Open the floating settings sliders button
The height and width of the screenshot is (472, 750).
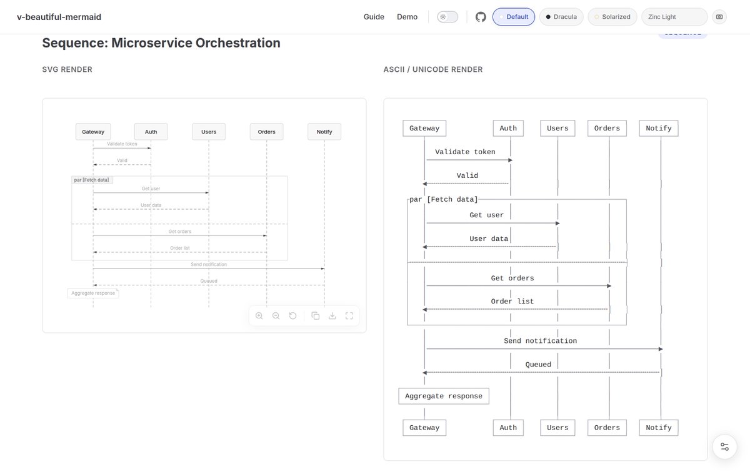point(724,446)
